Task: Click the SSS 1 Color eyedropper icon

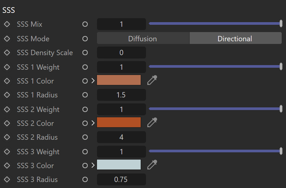Action: [x=152, y=80]
